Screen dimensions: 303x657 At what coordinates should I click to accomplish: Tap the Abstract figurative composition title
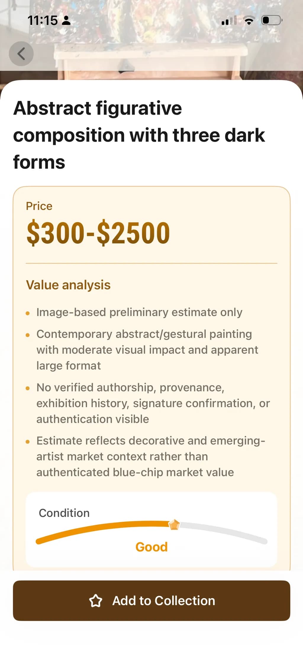pos(139,135)
